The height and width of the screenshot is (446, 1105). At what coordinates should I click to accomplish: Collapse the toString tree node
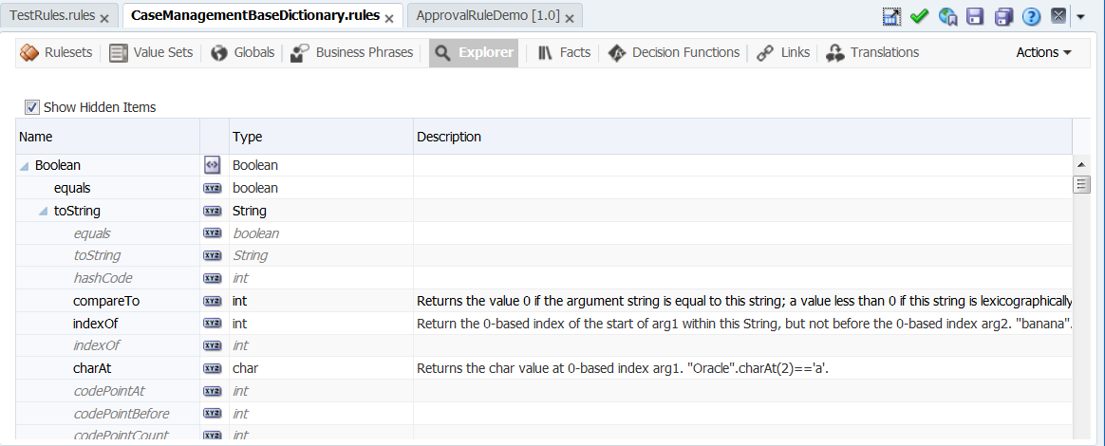44,211
